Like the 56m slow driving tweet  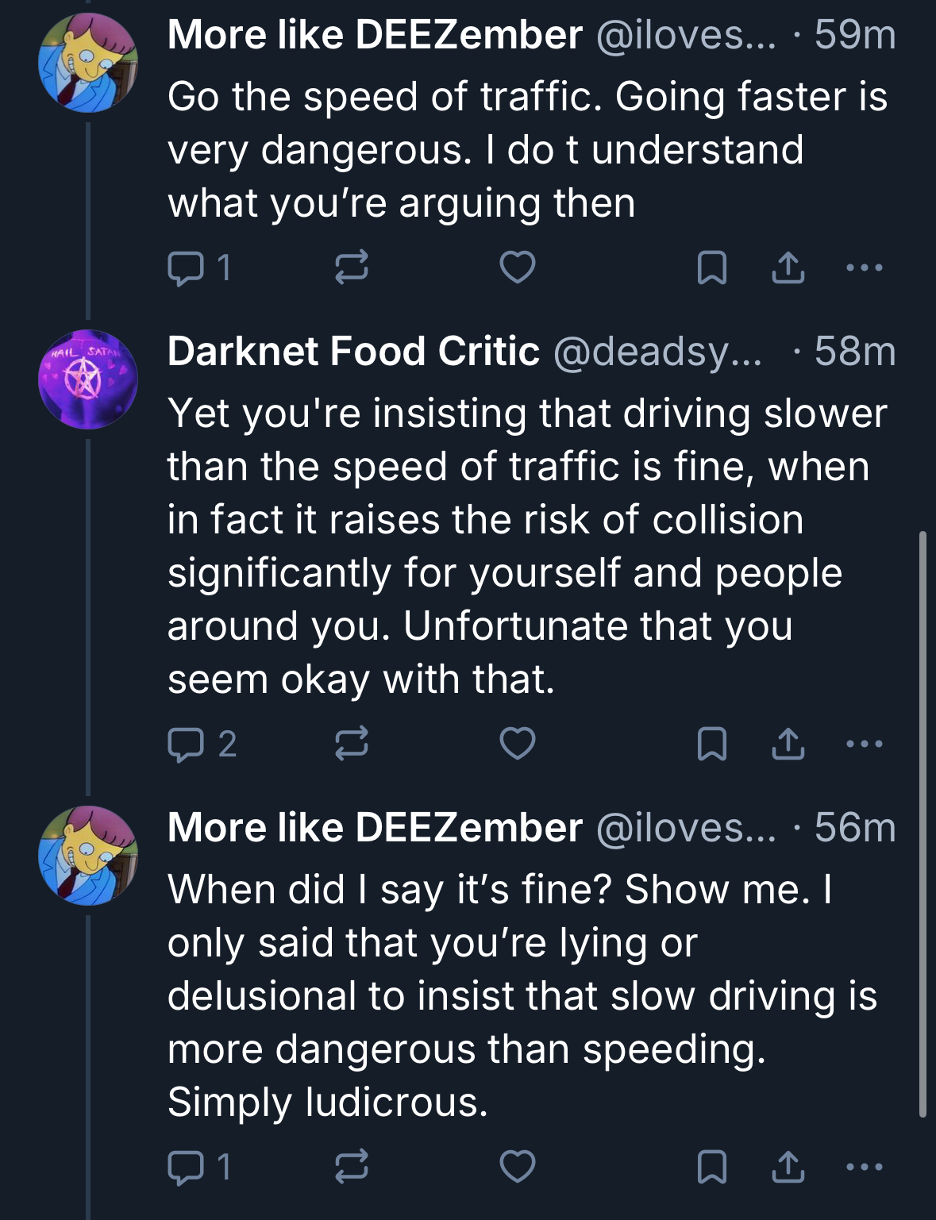517,1167
